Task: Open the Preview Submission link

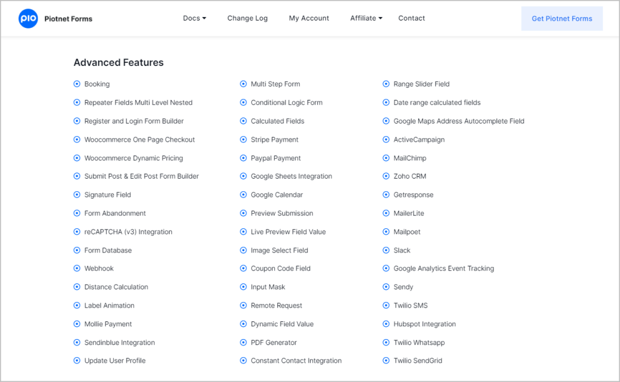Action: coord(282,213)
